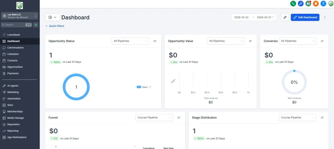The height and width of the screenshot is (149, 334).
Task: Click the blue Open legend swatch
Action: [139, 87]
